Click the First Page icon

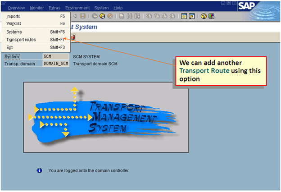[149, 16]
